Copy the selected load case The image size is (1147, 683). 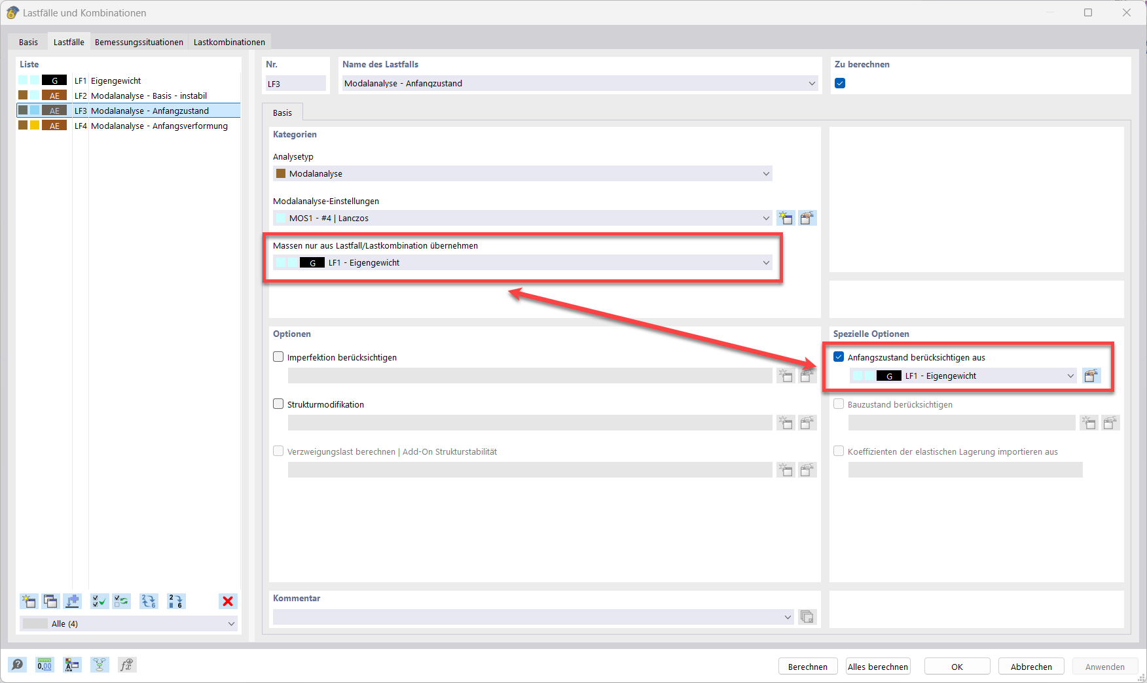[50, 601]
